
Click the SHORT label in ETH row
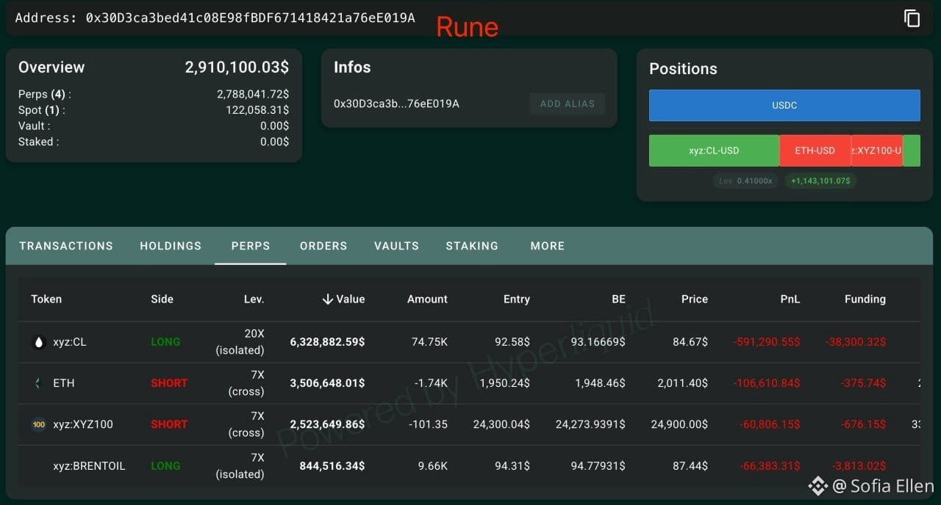point(169,383)
